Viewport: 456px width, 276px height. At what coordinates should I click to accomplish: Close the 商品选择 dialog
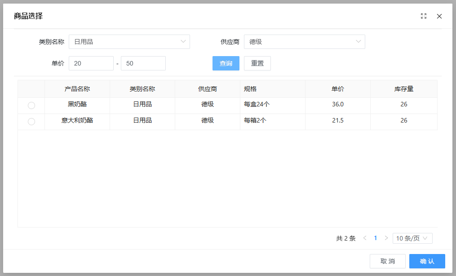click(439, 16)
